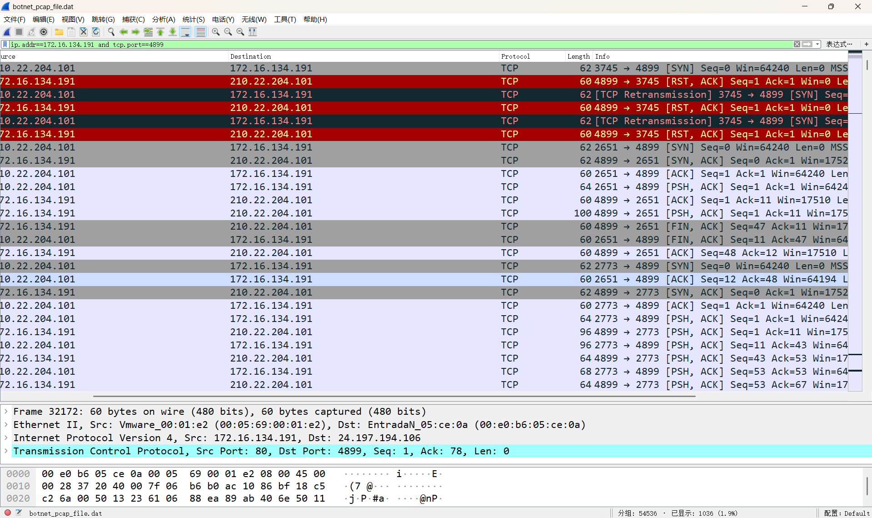Start capturing packets with the shark fin icon
The width and height of the screenshot is (872, 518).
tap(7, 32)
